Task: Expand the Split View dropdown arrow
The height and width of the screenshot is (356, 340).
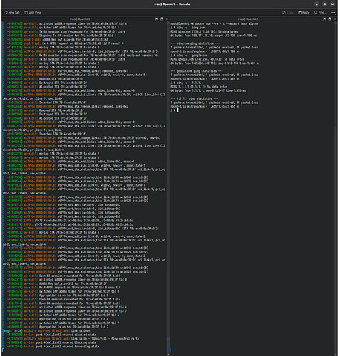Action: 43,14
